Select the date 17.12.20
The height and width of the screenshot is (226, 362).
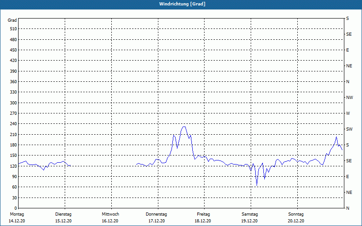click(x=157, y=221)
